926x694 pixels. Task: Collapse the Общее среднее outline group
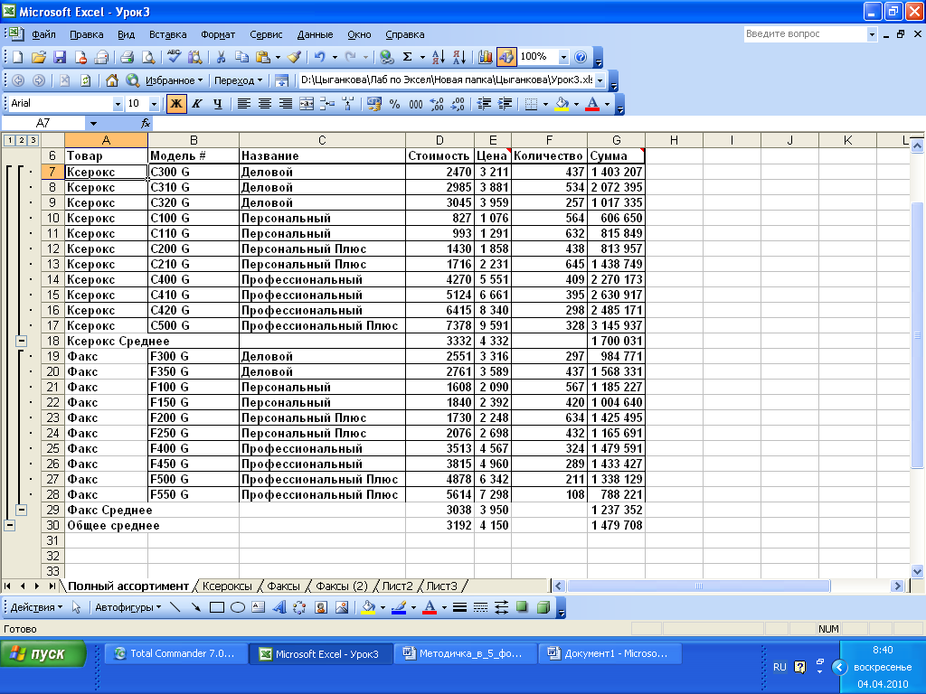pos(9,525)
